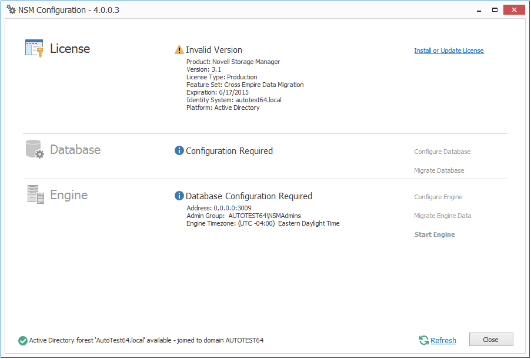Click the NSM Configuration title bar gear icon
The width and height of the screenshot is (531, 359).
(x=11, y=10)
